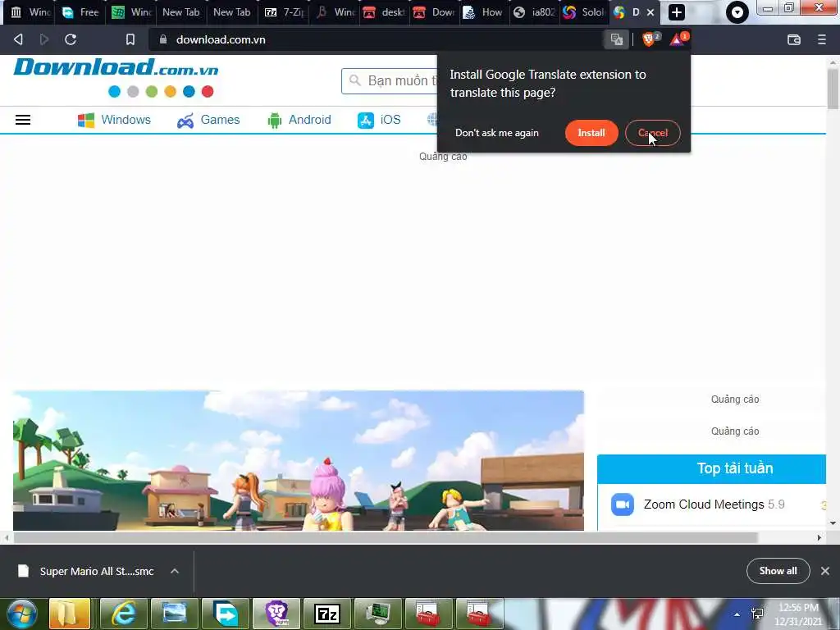
Task: Show hidden system tray icons
Action: pos(737,614)
